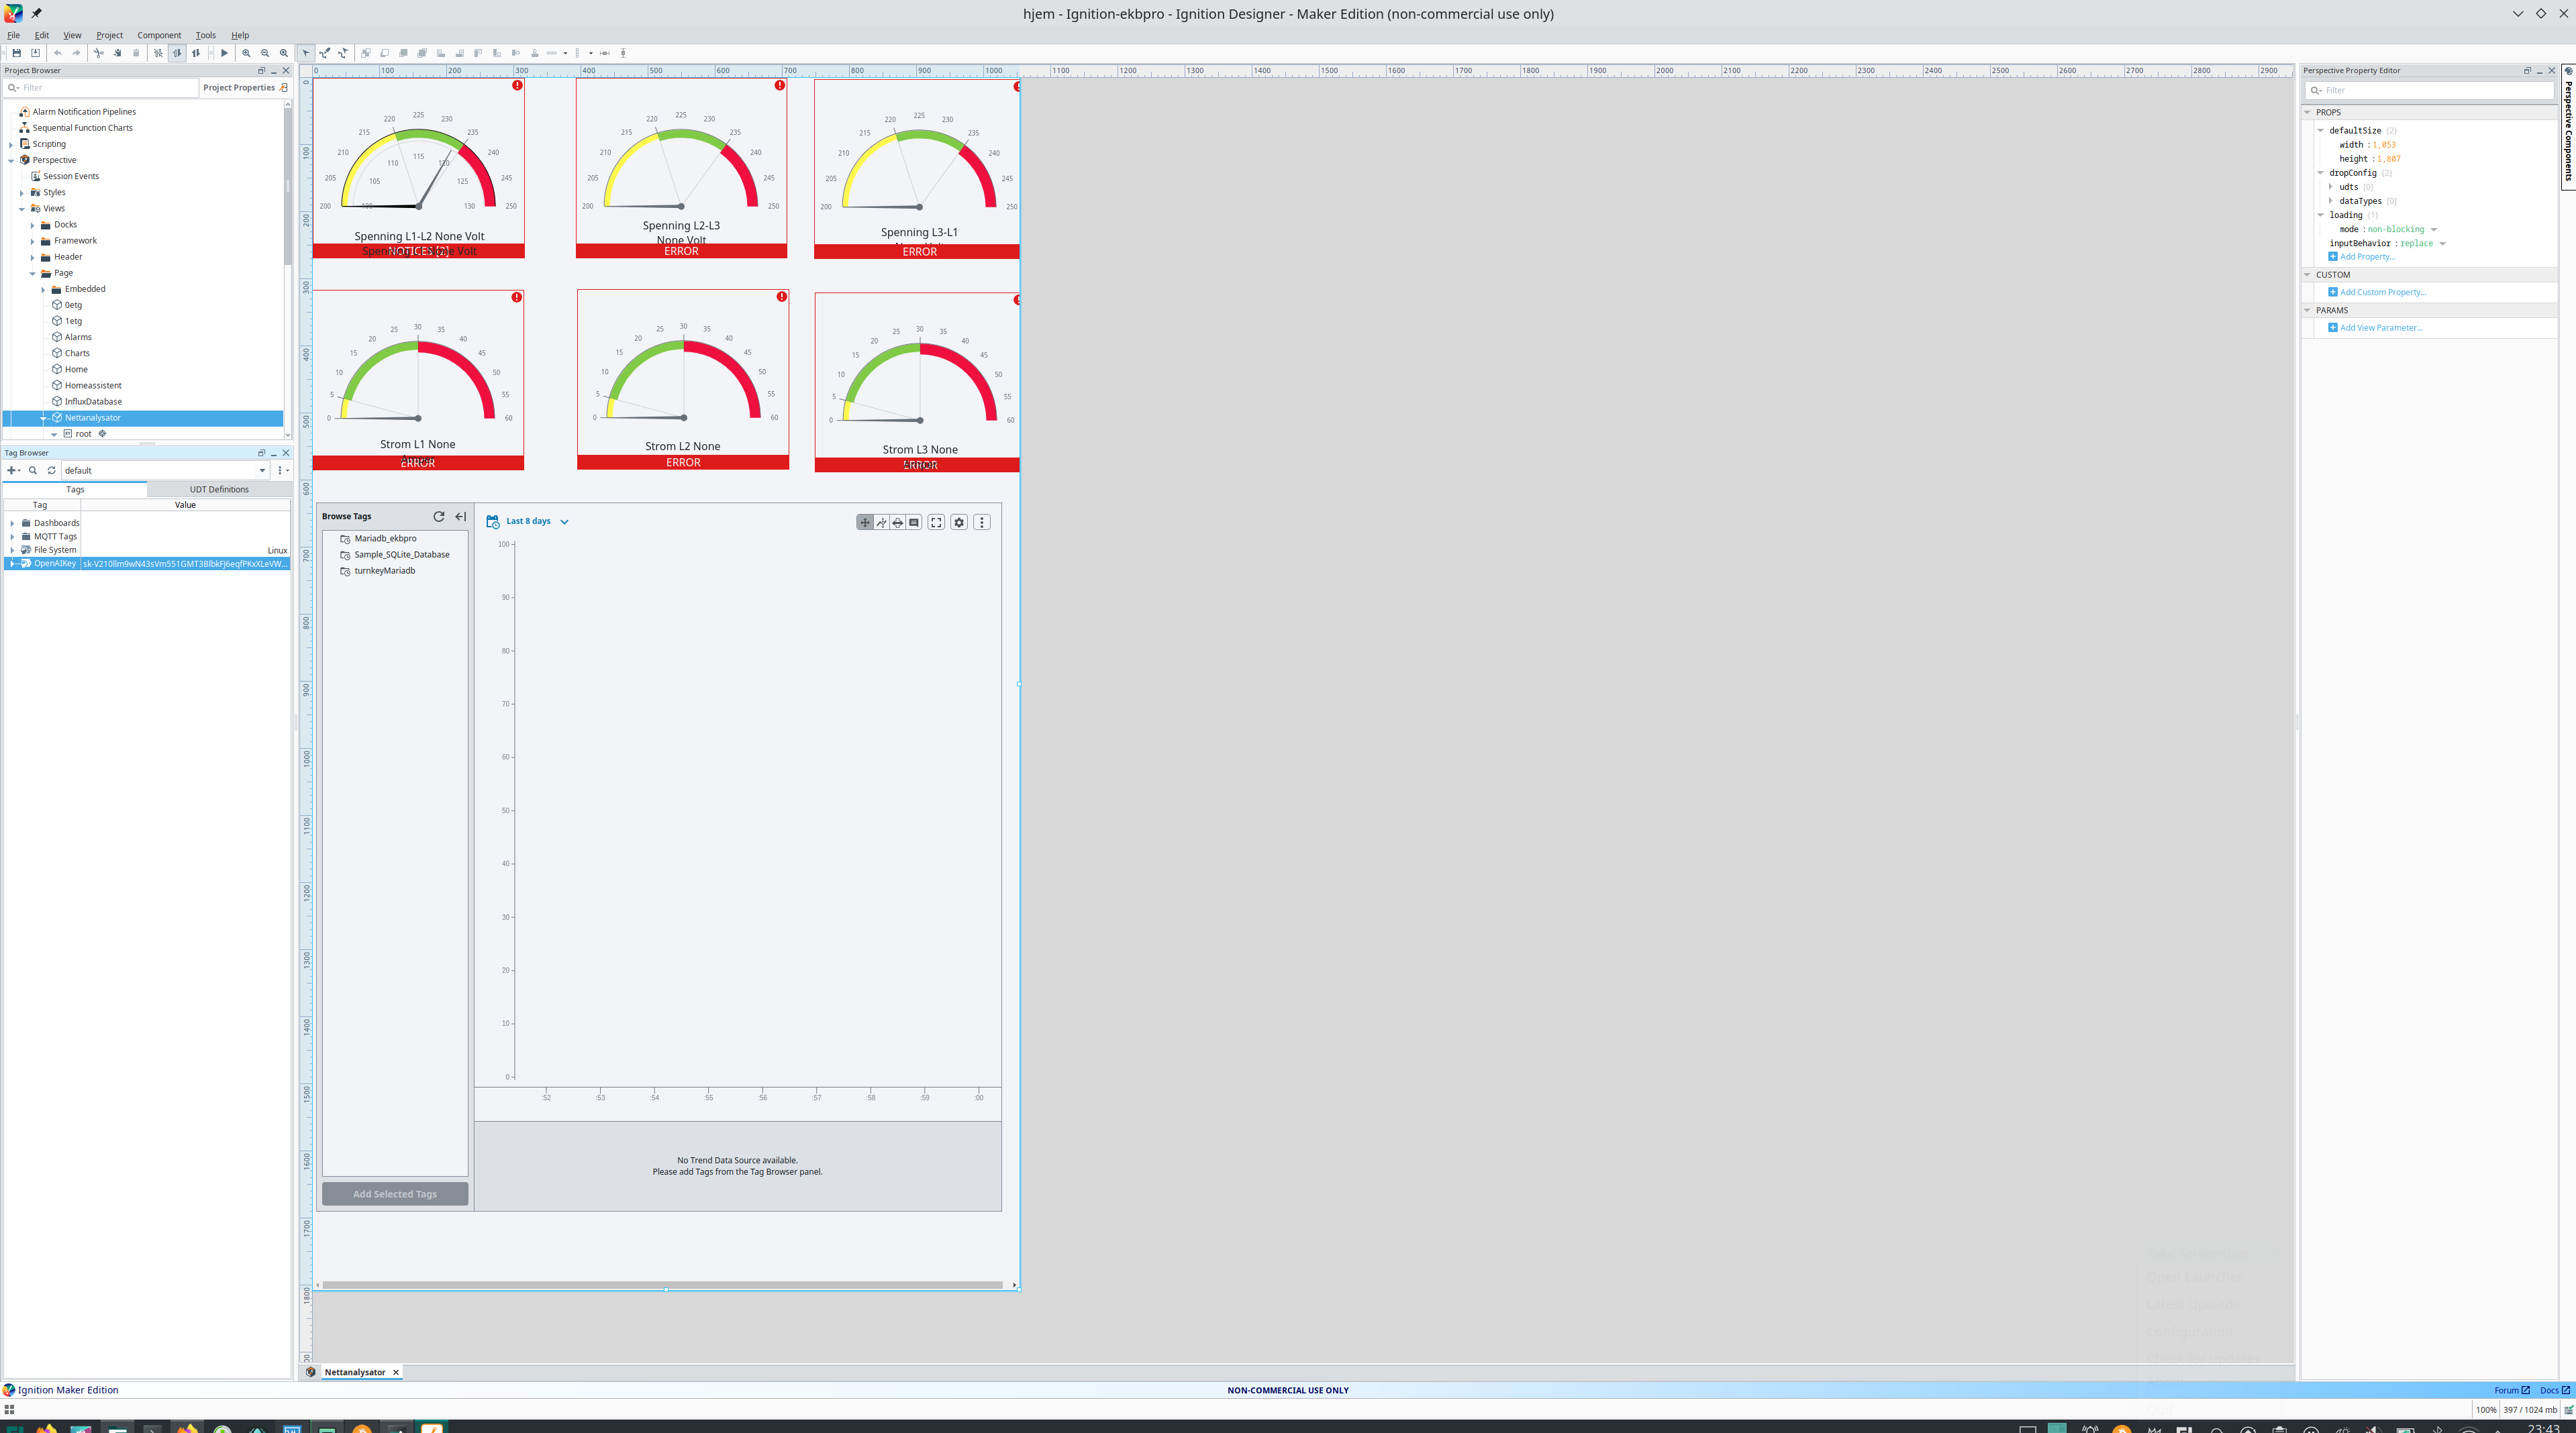This screenshot has width=2576, height=1433.
Task: Toggle chart annotation mode button
Action: [x=913, y=522]
